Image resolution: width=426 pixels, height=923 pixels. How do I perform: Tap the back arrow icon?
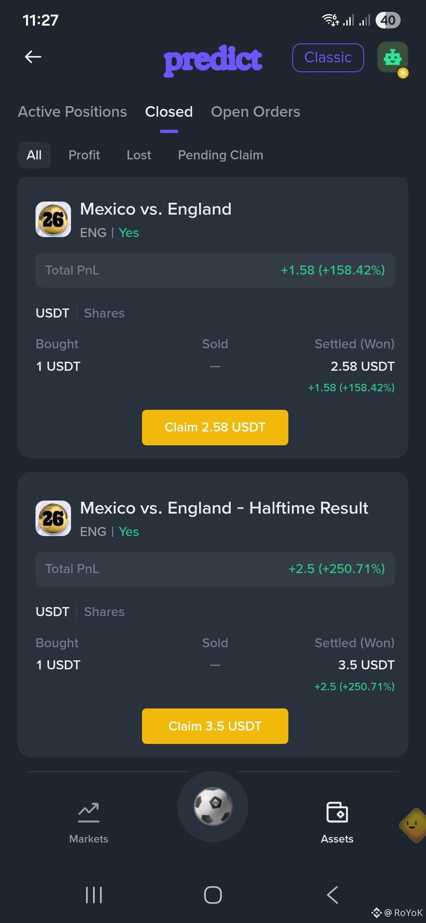point(33,57)
